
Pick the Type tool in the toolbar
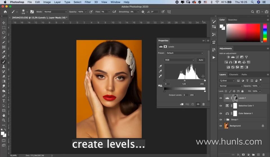[x=4, y=101]
